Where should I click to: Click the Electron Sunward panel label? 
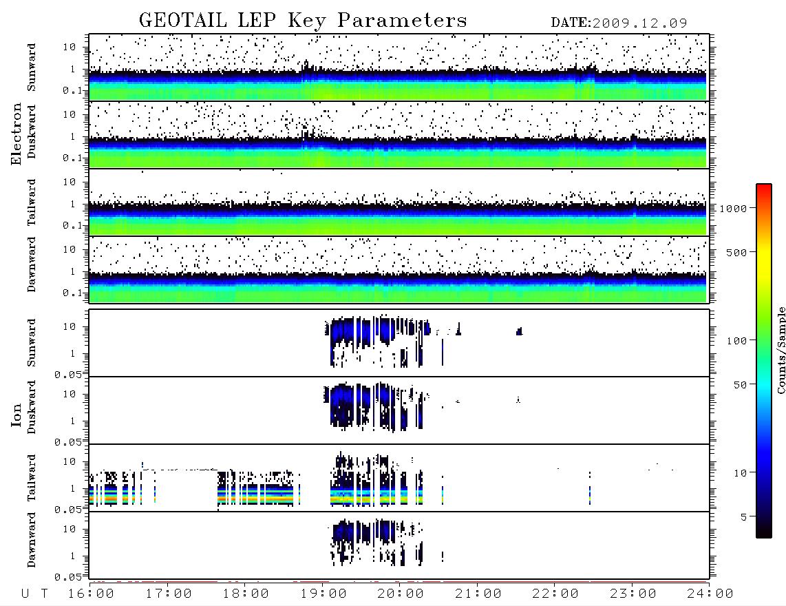pyautogui.click(x=32, y=67)
